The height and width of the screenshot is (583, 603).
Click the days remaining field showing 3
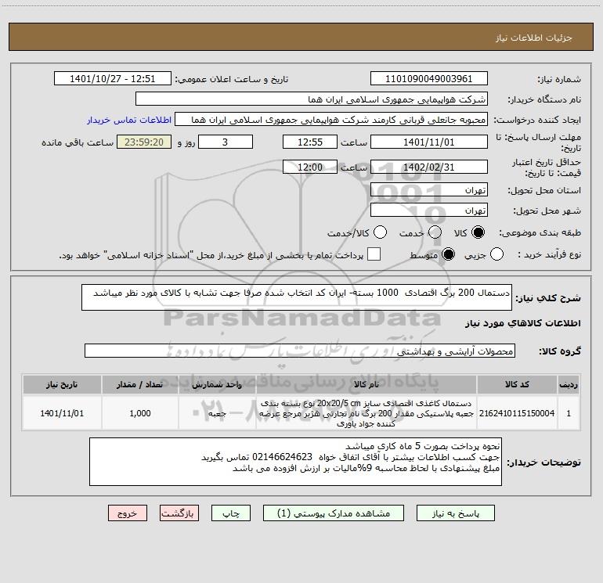point(226,142)
